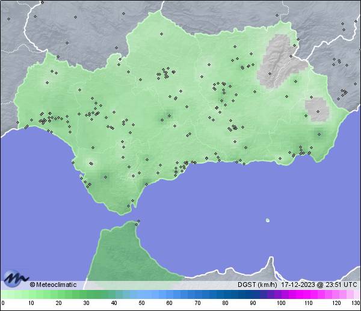This screenshot has width=361, height=311.
Task: Select the DGST (km/h) label
Action: (257, 285)
